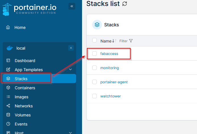The width and height of the screenshot is (197, 134).
Task: Click the portainer.io logo
Action: [x=30, y=9]
